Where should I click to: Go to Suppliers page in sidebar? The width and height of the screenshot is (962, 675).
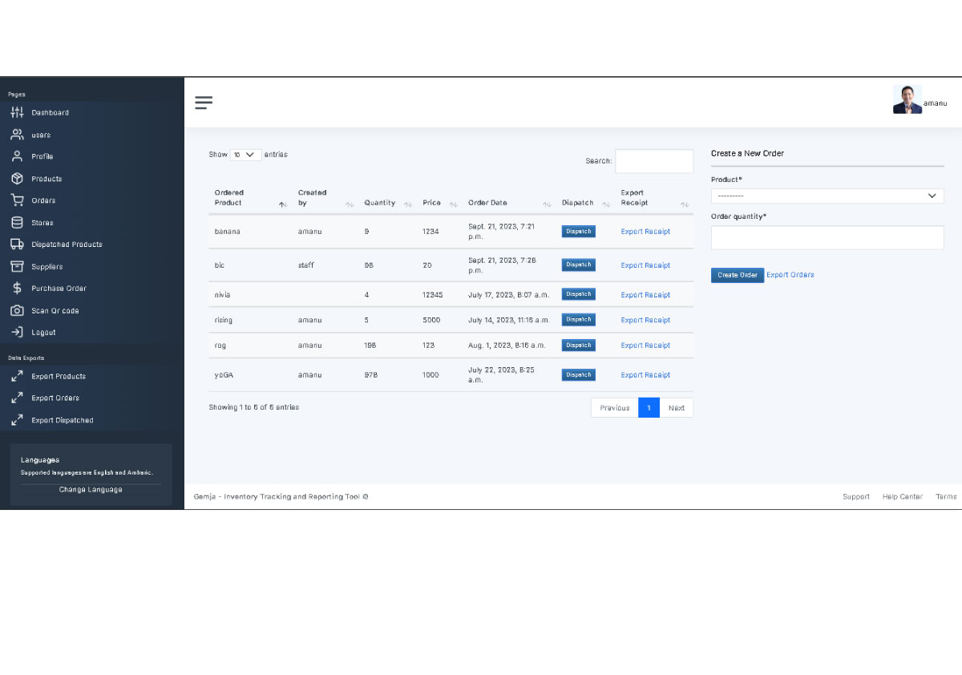[x=46, y=266]
